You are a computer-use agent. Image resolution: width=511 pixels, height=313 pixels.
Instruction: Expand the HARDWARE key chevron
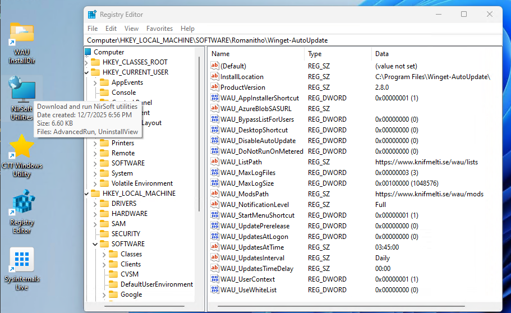[95, 214]
